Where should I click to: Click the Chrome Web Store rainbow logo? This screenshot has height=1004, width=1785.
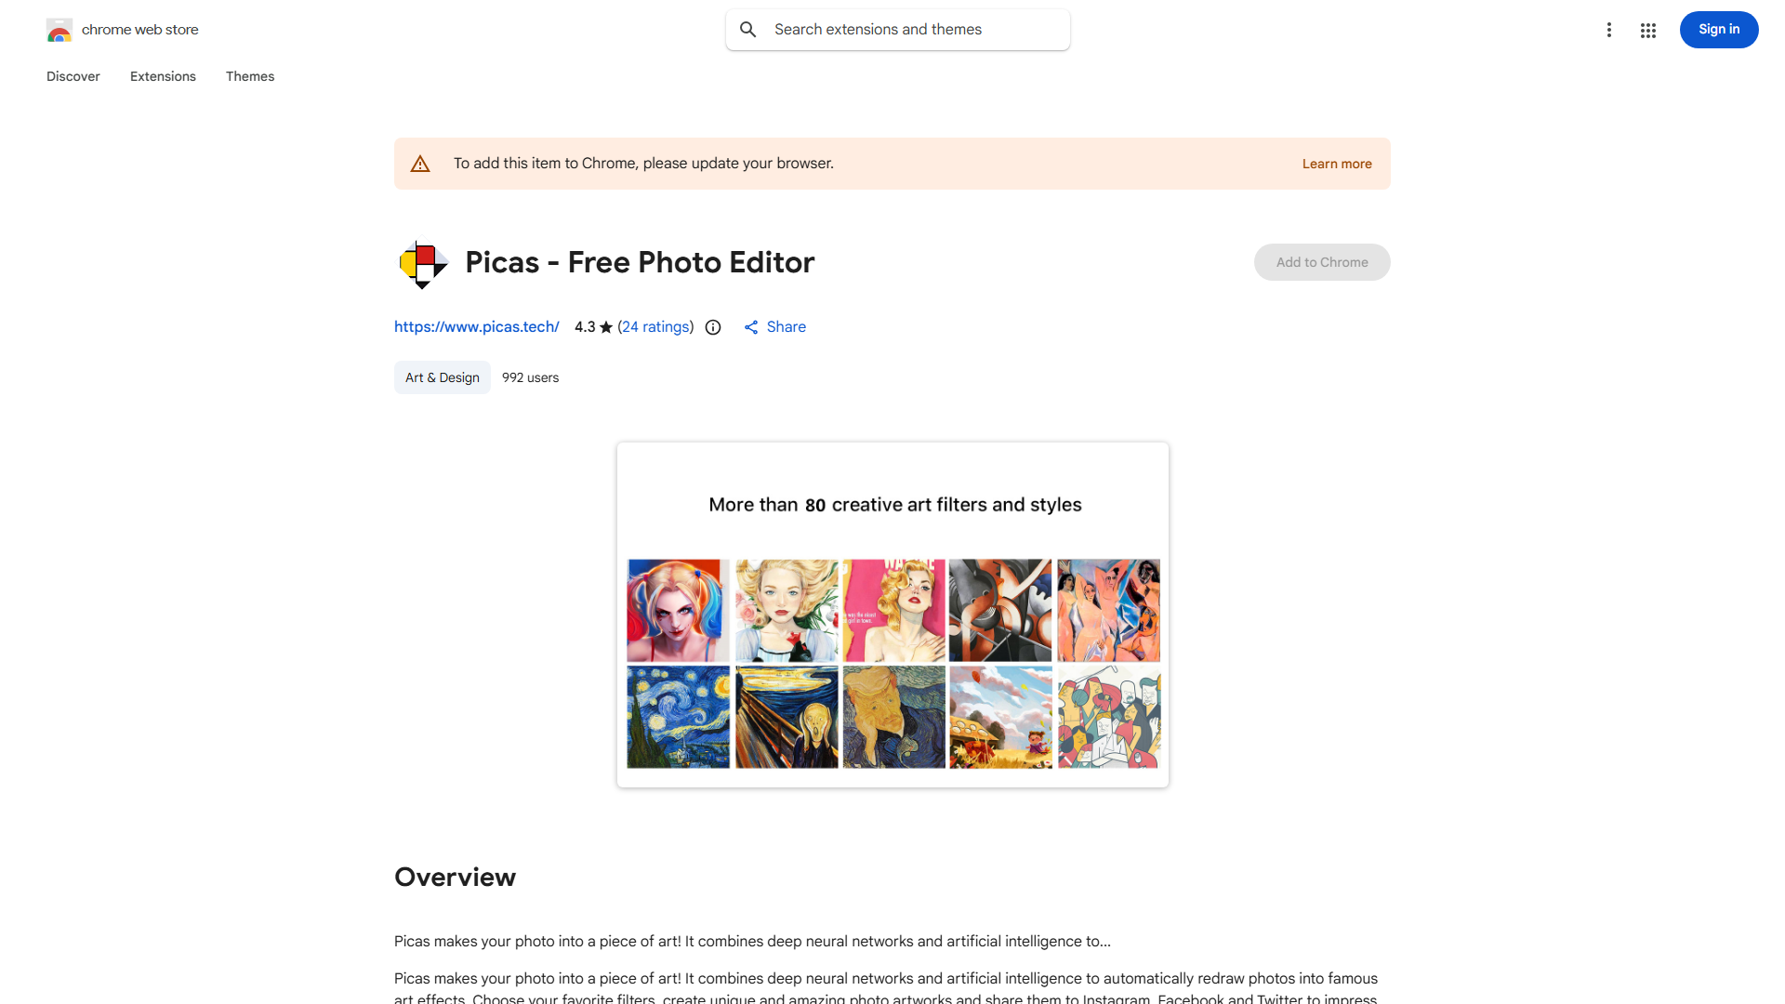click(x=59, y=30)
